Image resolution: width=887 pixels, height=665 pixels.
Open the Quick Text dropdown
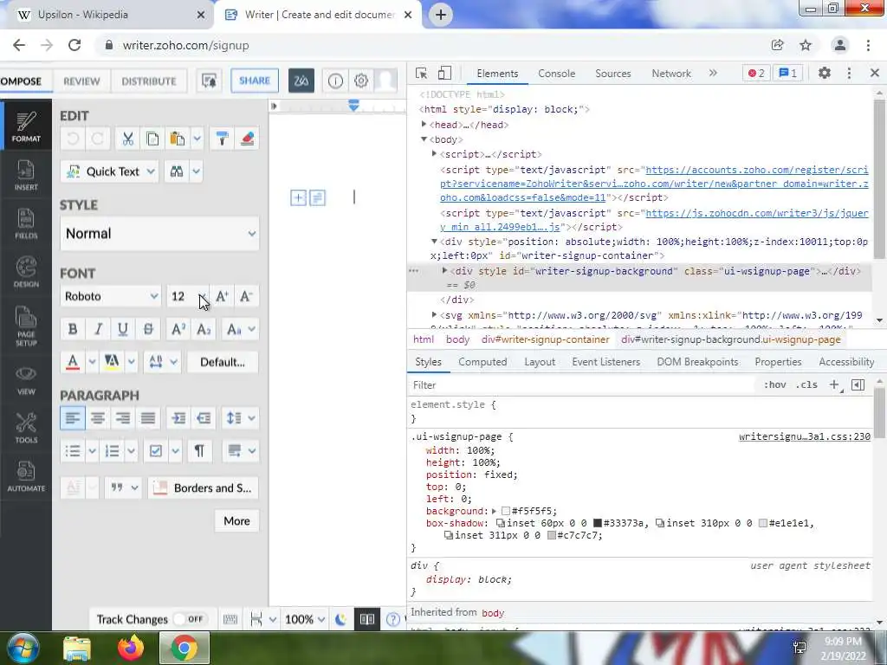(110, 171)
